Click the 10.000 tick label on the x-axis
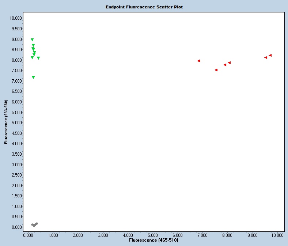Screen dimensions: 288x246 pos(277,235)
